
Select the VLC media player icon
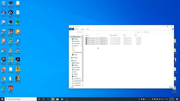click(x=11, y=52)
